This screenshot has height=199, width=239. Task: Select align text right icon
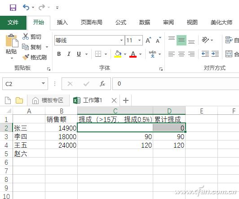[191, 54]
